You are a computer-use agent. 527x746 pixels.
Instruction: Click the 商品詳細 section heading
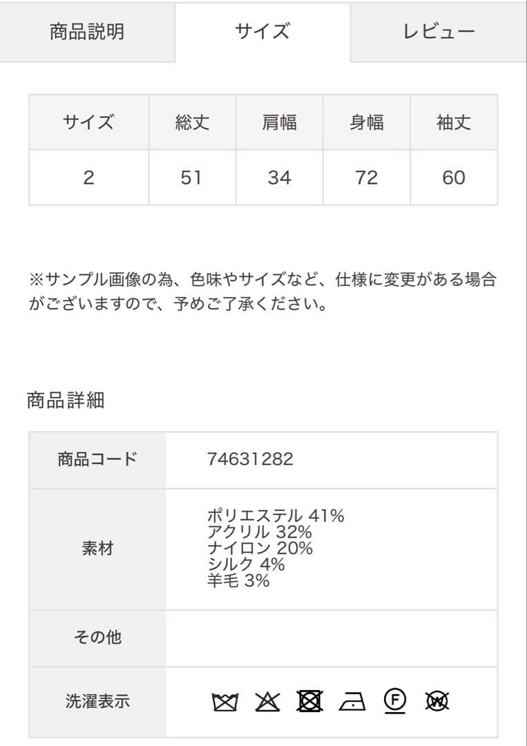click(x=66, y=400)
